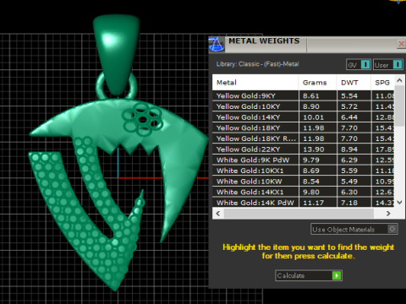Click the vertical scrollbar thumb
Viewport: 406px width, 304px height.
[x=399, y=106]
